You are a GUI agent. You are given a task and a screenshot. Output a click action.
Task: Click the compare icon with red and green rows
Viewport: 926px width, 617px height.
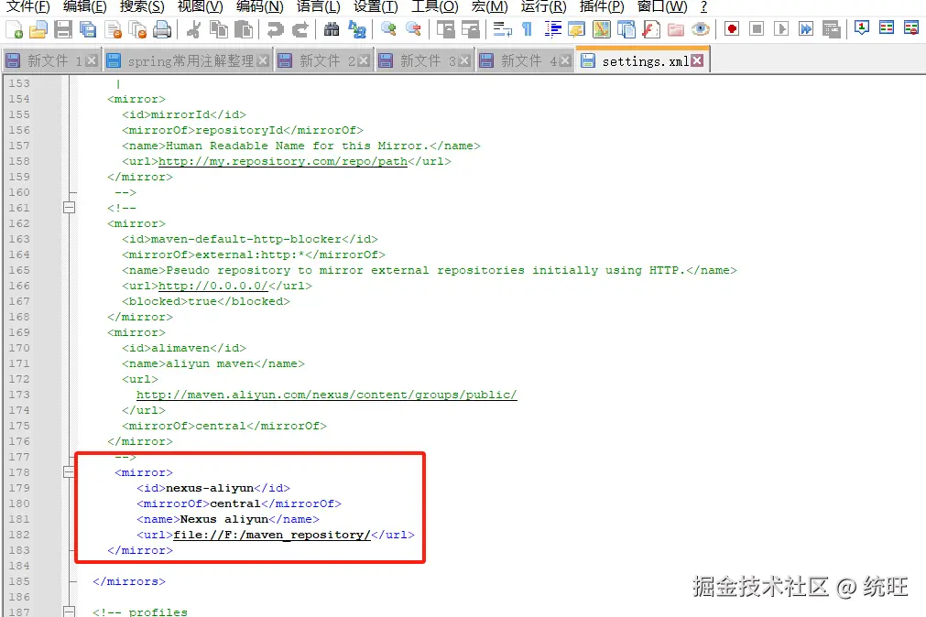tap(887, 27)
